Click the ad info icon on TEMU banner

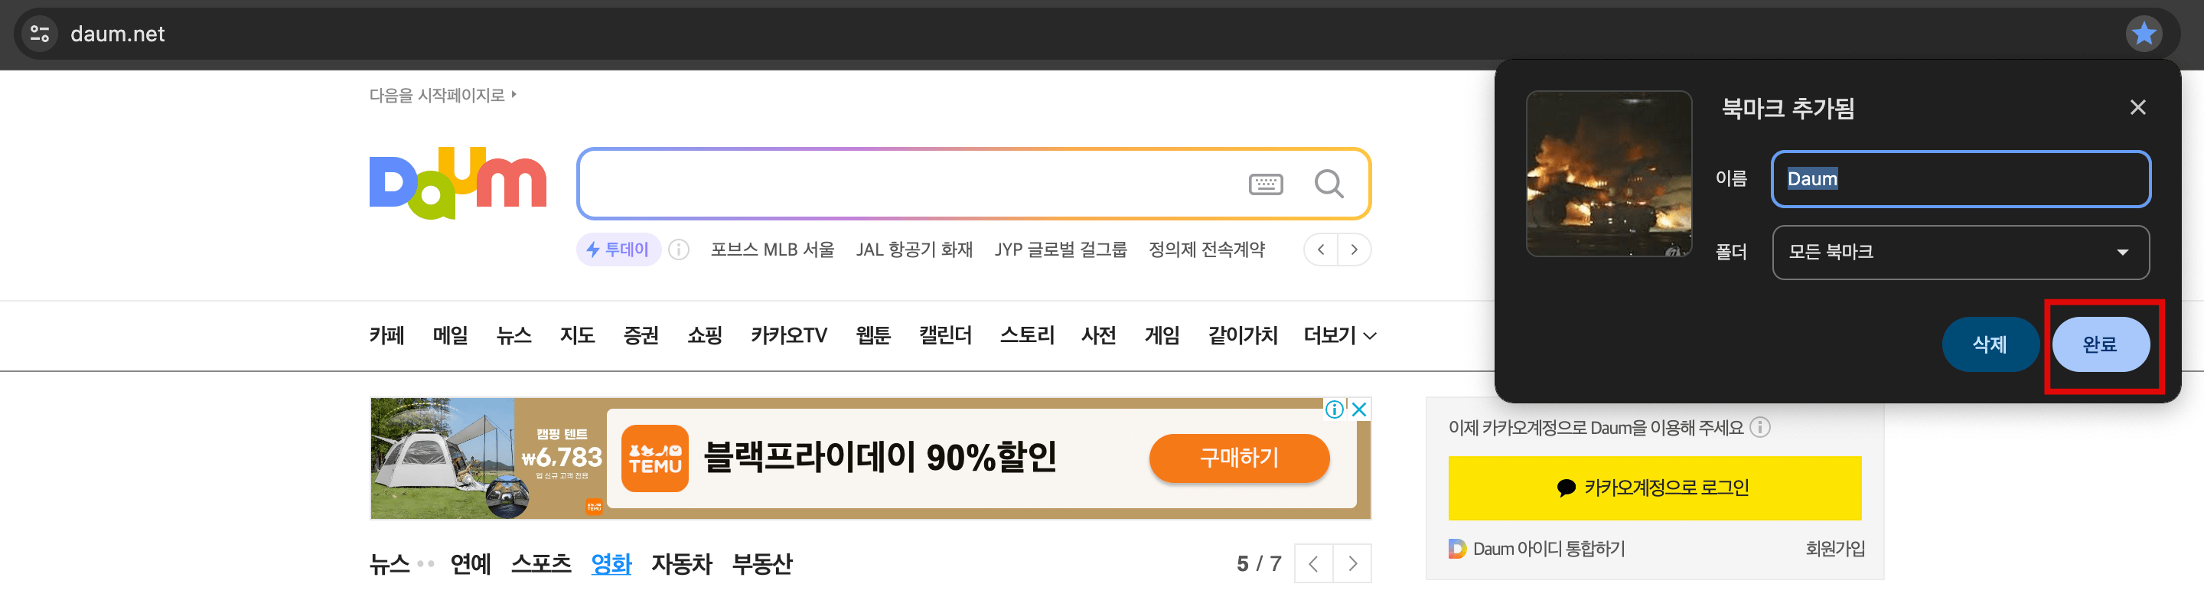[x=1334, y=409]
